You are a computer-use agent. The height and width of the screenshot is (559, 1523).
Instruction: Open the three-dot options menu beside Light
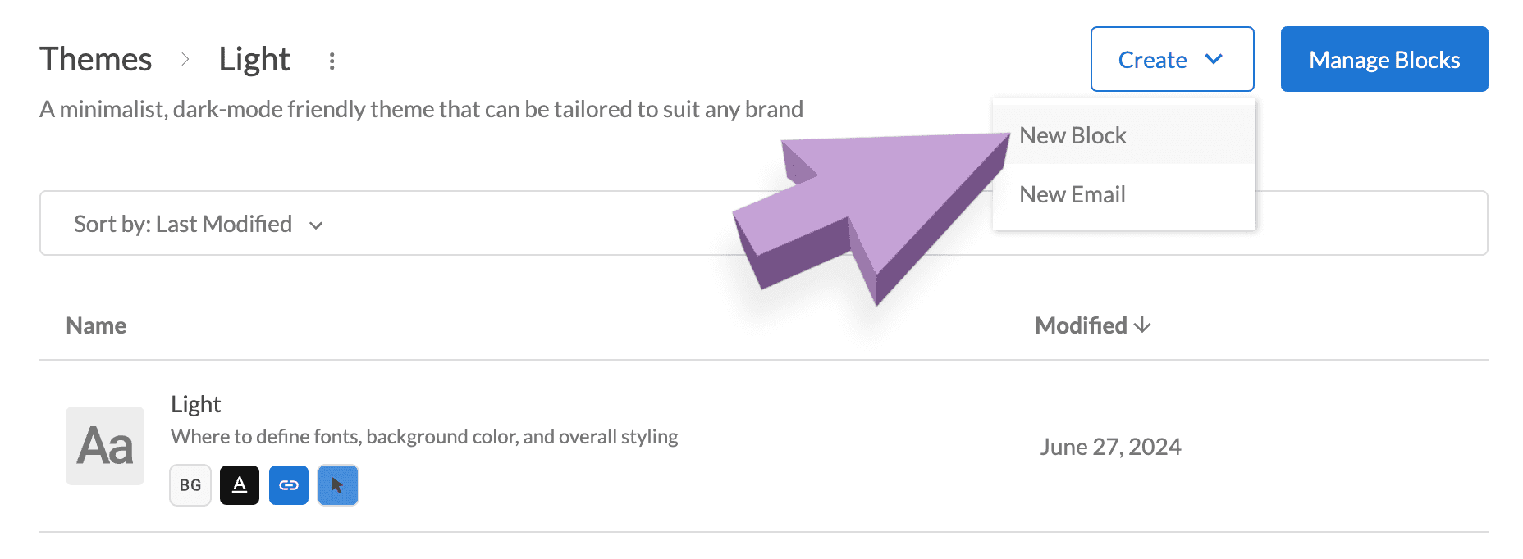point(332,61)
